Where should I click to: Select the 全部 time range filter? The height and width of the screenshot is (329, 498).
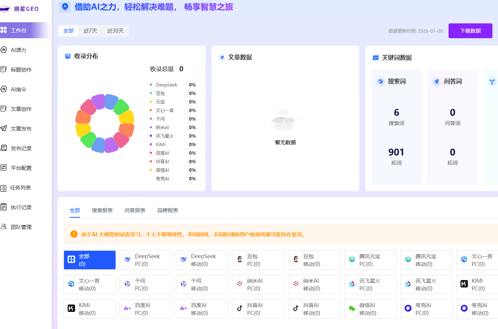pyautogui.click(x=68, y=31)
